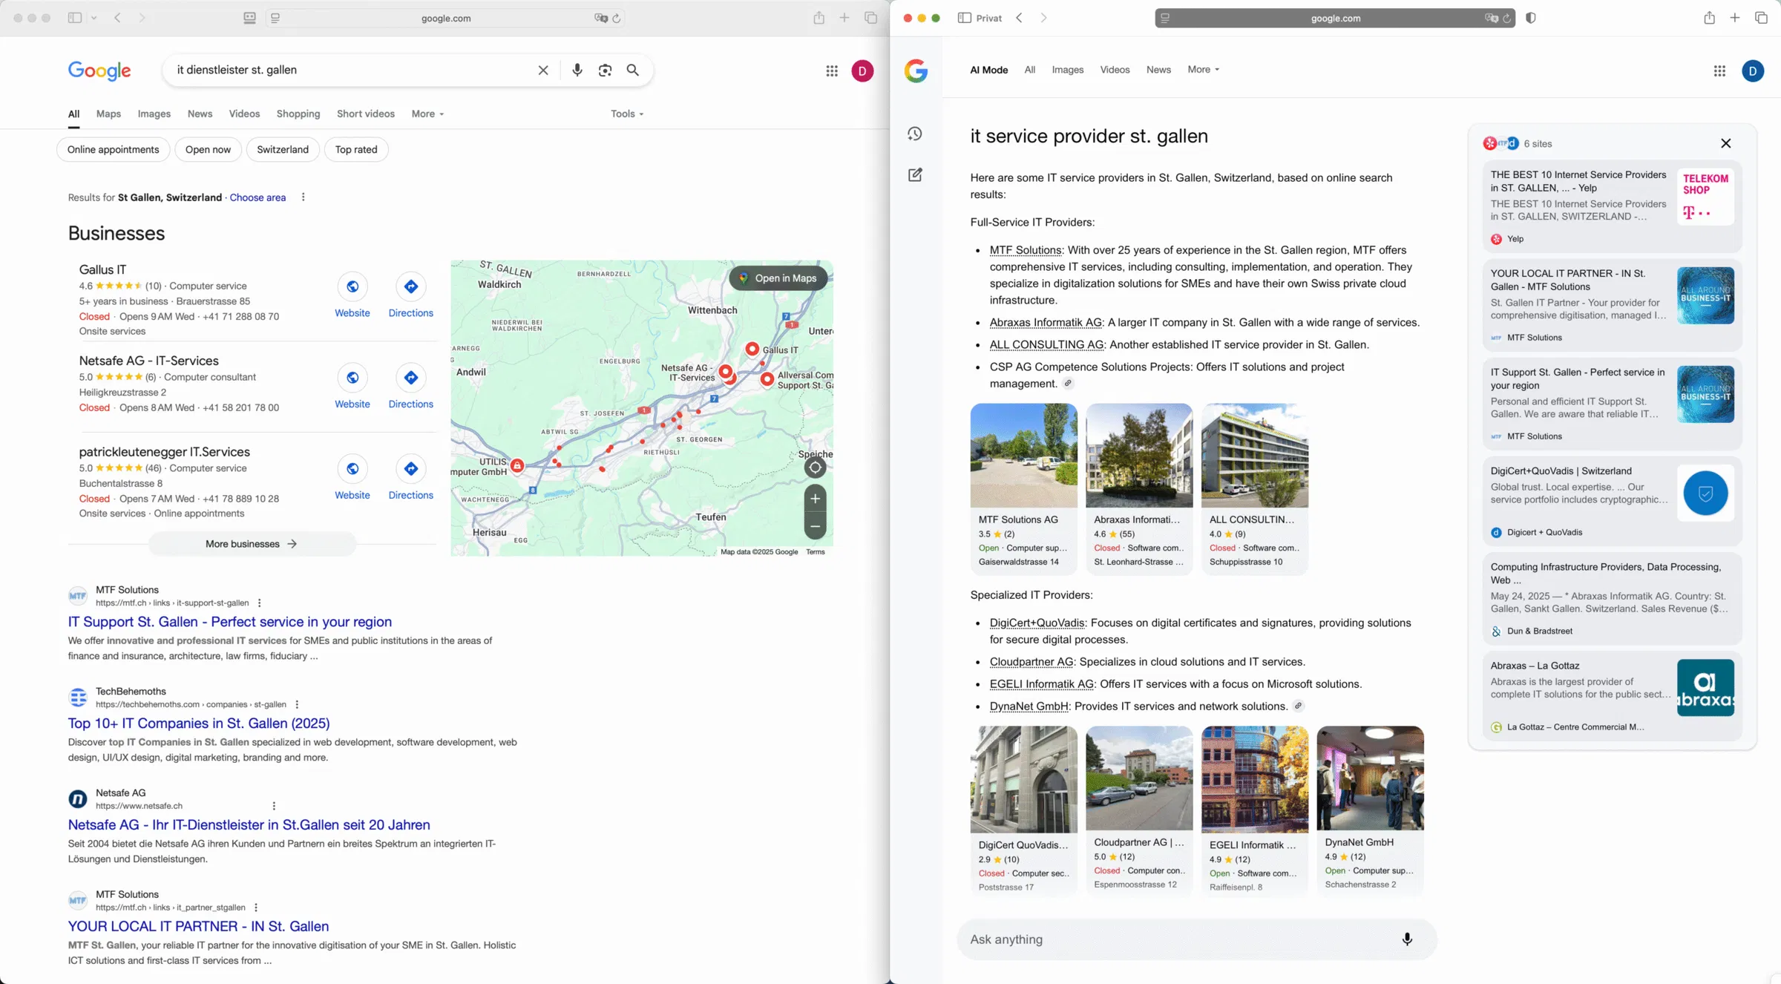Center map on my location
Viewport: 1781px width, 984px height.
(815, 468)
